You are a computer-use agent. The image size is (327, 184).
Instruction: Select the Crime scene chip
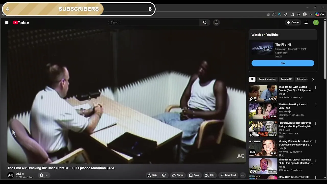302,79
